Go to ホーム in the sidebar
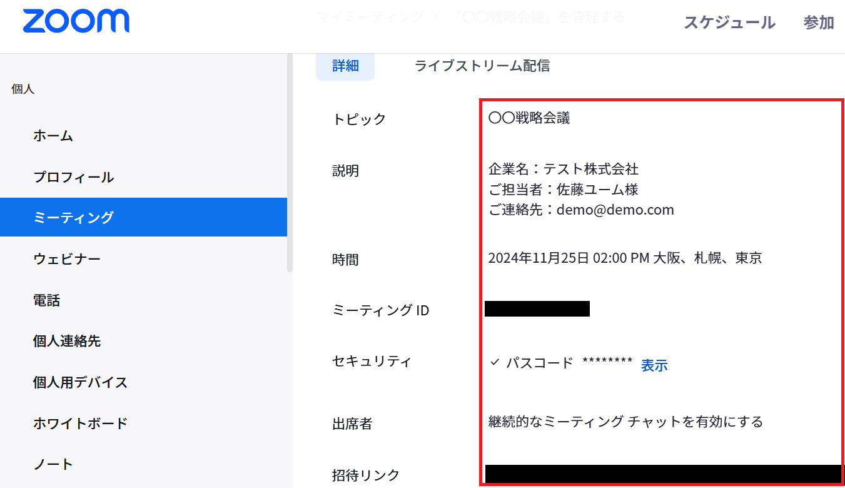Image resolution: width=845 pixels, height=488 pixels. (53, 135)
